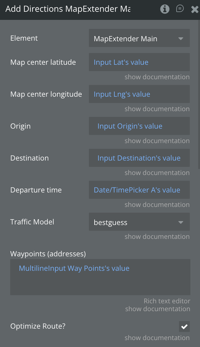Show documentation for Origin
The height and width of the screenshot is (347, 200).
(x=157, y=141)
